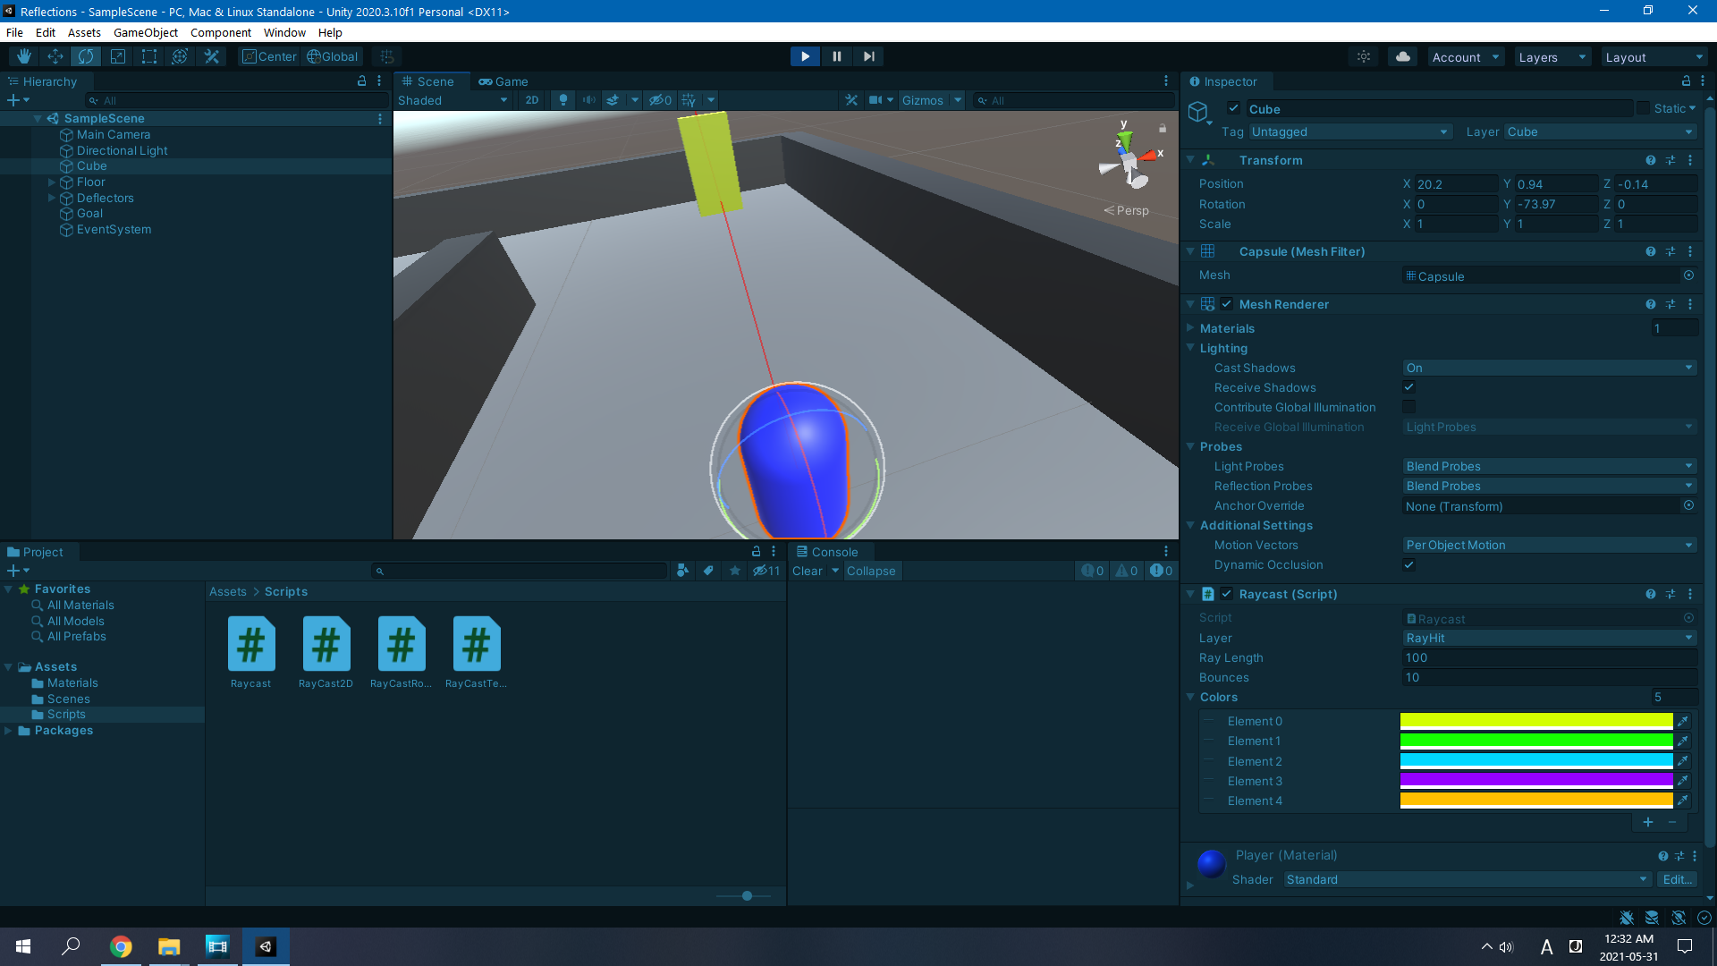
Task: Toggle the Receive Shadows checkbox
Action: (x=1409, y=387)
